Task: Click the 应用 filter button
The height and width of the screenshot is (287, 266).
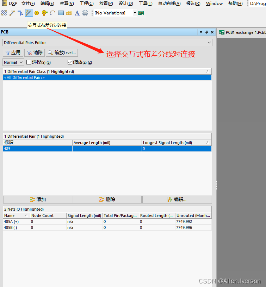Action: (13, 53)
